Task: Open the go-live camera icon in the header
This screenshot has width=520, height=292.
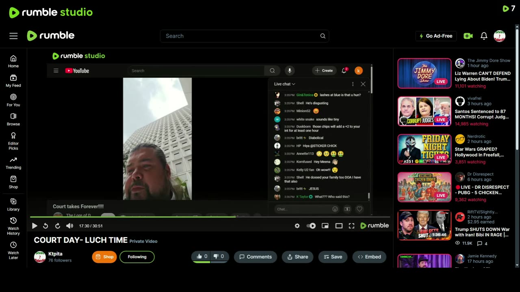Action: tap(468, 36)
